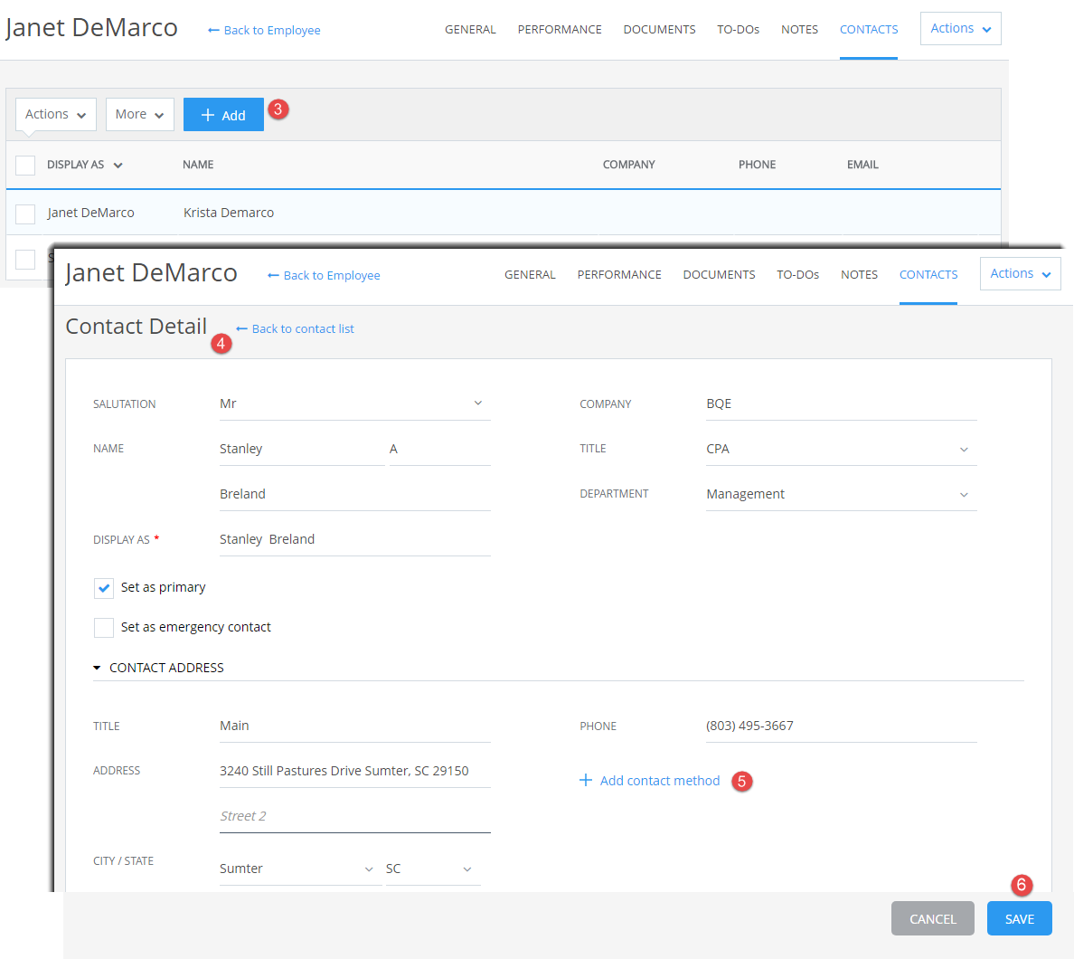Click the last name field with Breland
The width and height of the screenshot is (1074, 959).
coord(354,494)
